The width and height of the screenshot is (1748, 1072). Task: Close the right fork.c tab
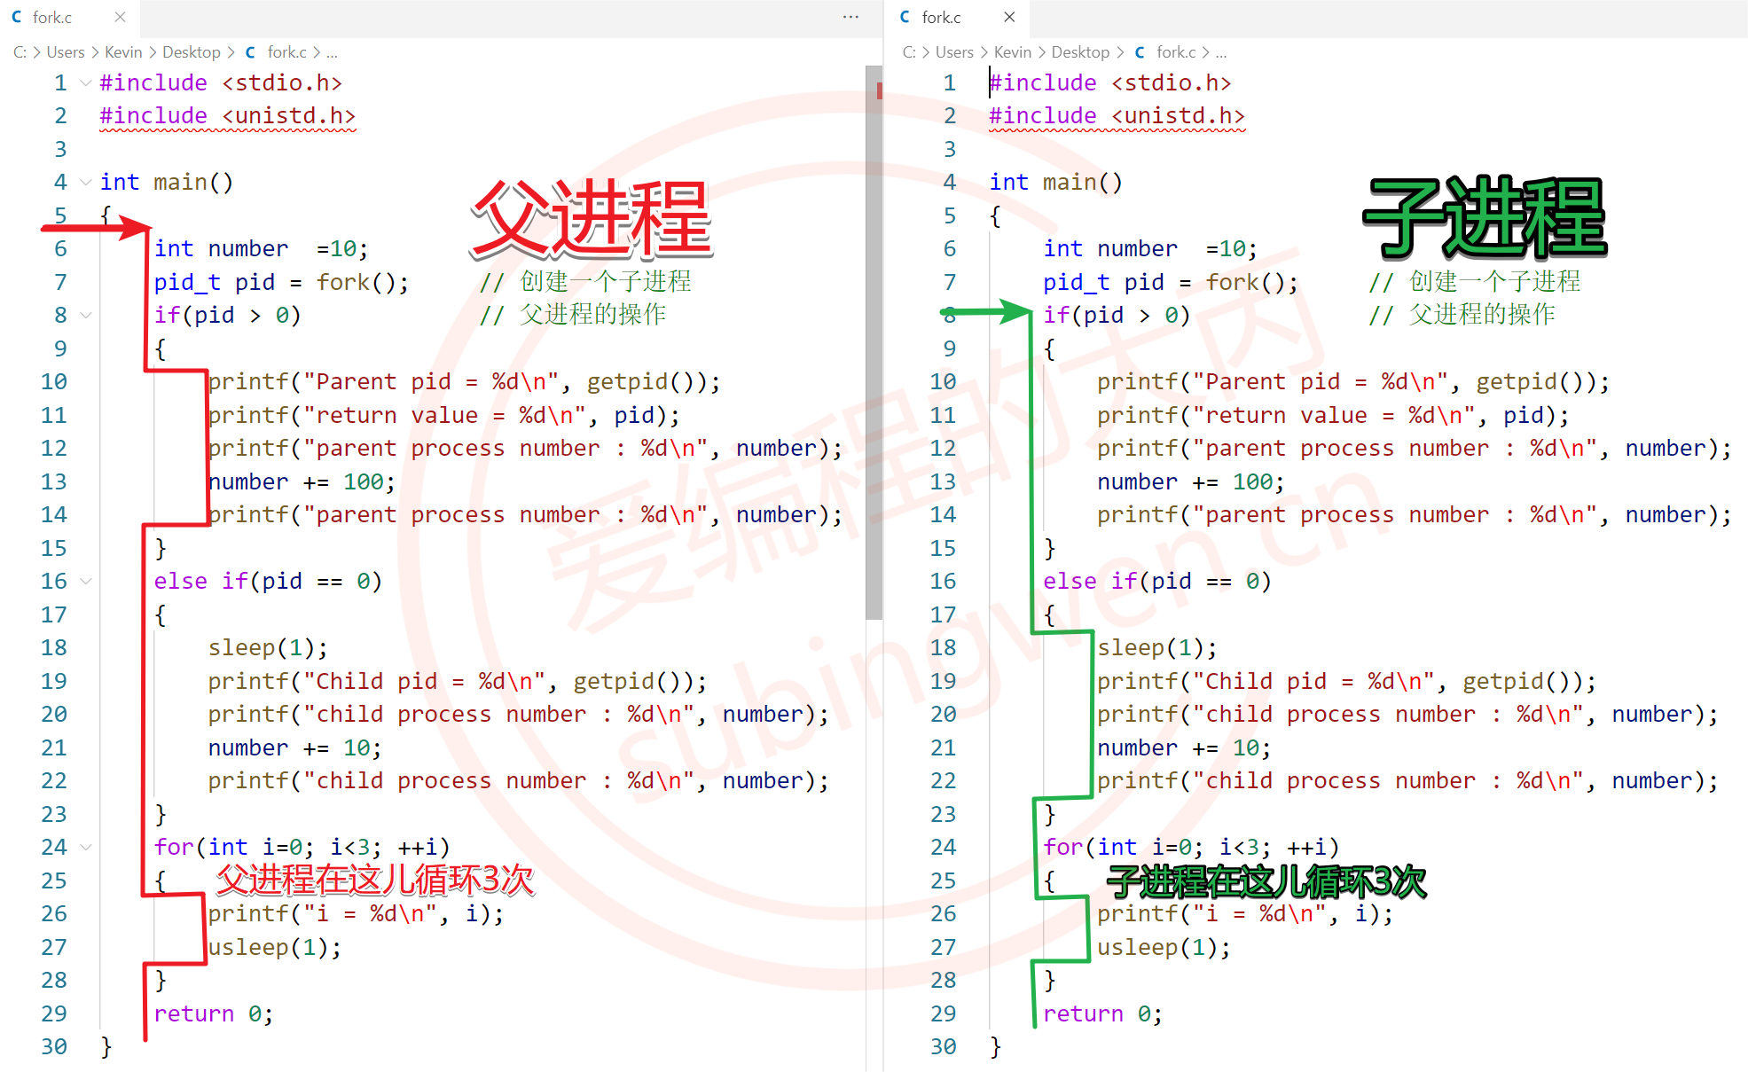pyautogui.click(x=1009, y=17)
